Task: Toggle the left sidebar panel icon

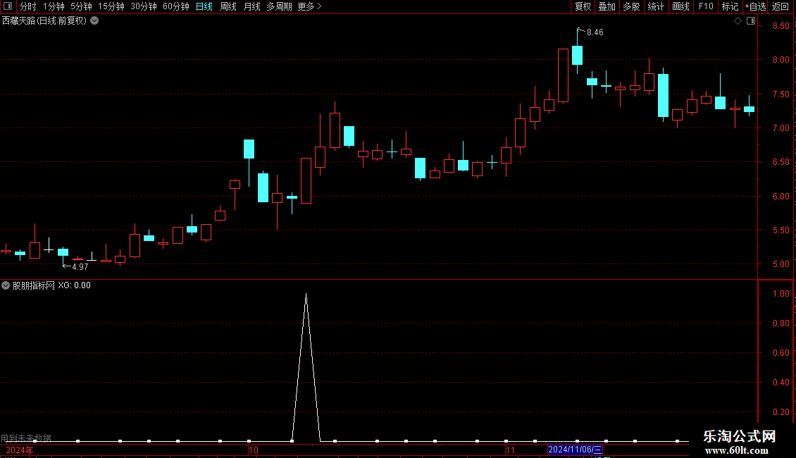Action: pyautogui.click(x=8, y=6)
